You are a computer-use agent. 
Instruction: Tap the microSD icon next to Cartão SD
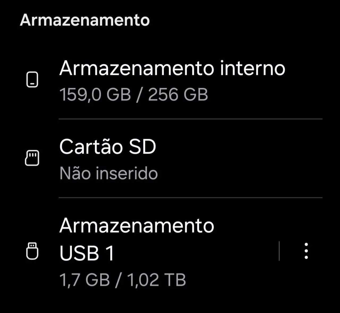point(32,157)
